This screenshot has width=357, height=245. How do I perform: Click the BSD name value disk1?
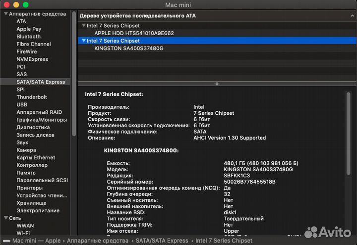(230, 212)
